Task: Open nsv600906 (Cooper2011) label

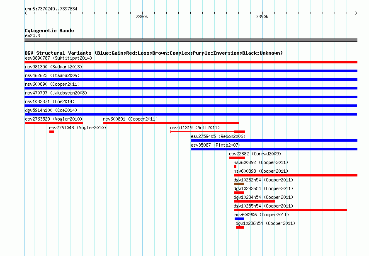Action: point(262,215)
